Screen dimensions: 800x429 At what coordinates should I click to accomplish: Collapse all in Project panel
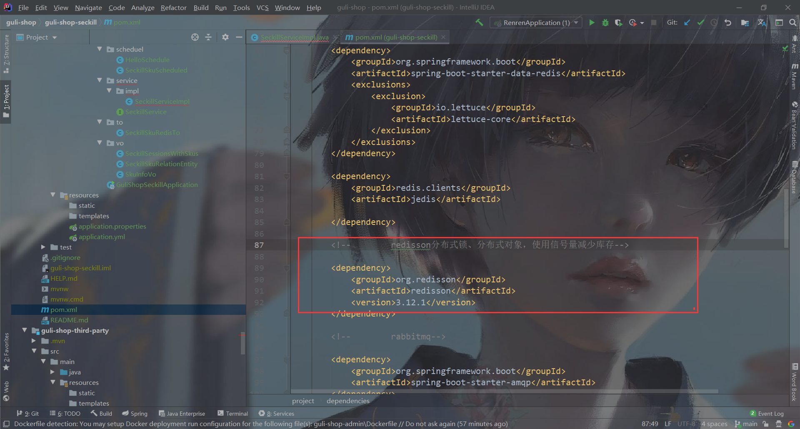coord(208,37)
